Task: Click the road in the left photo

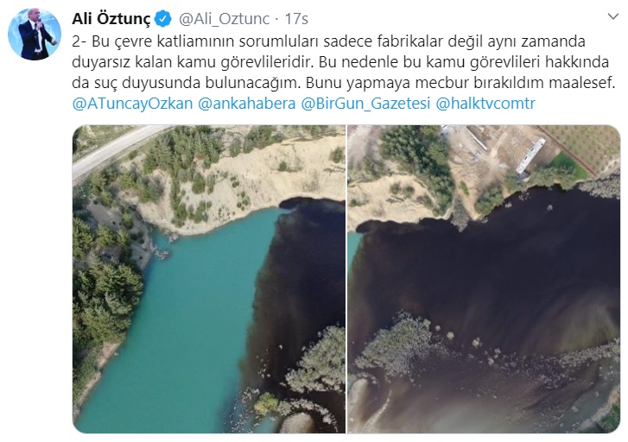Action: pyautogui.click(x=114, y=148)
